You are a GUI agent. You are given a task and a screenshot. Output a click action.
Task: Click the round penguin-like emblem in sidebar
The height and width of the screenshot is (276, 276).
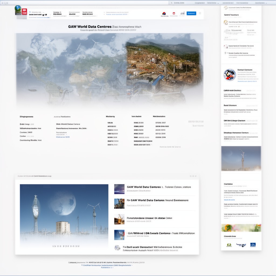tap(230, 75)
